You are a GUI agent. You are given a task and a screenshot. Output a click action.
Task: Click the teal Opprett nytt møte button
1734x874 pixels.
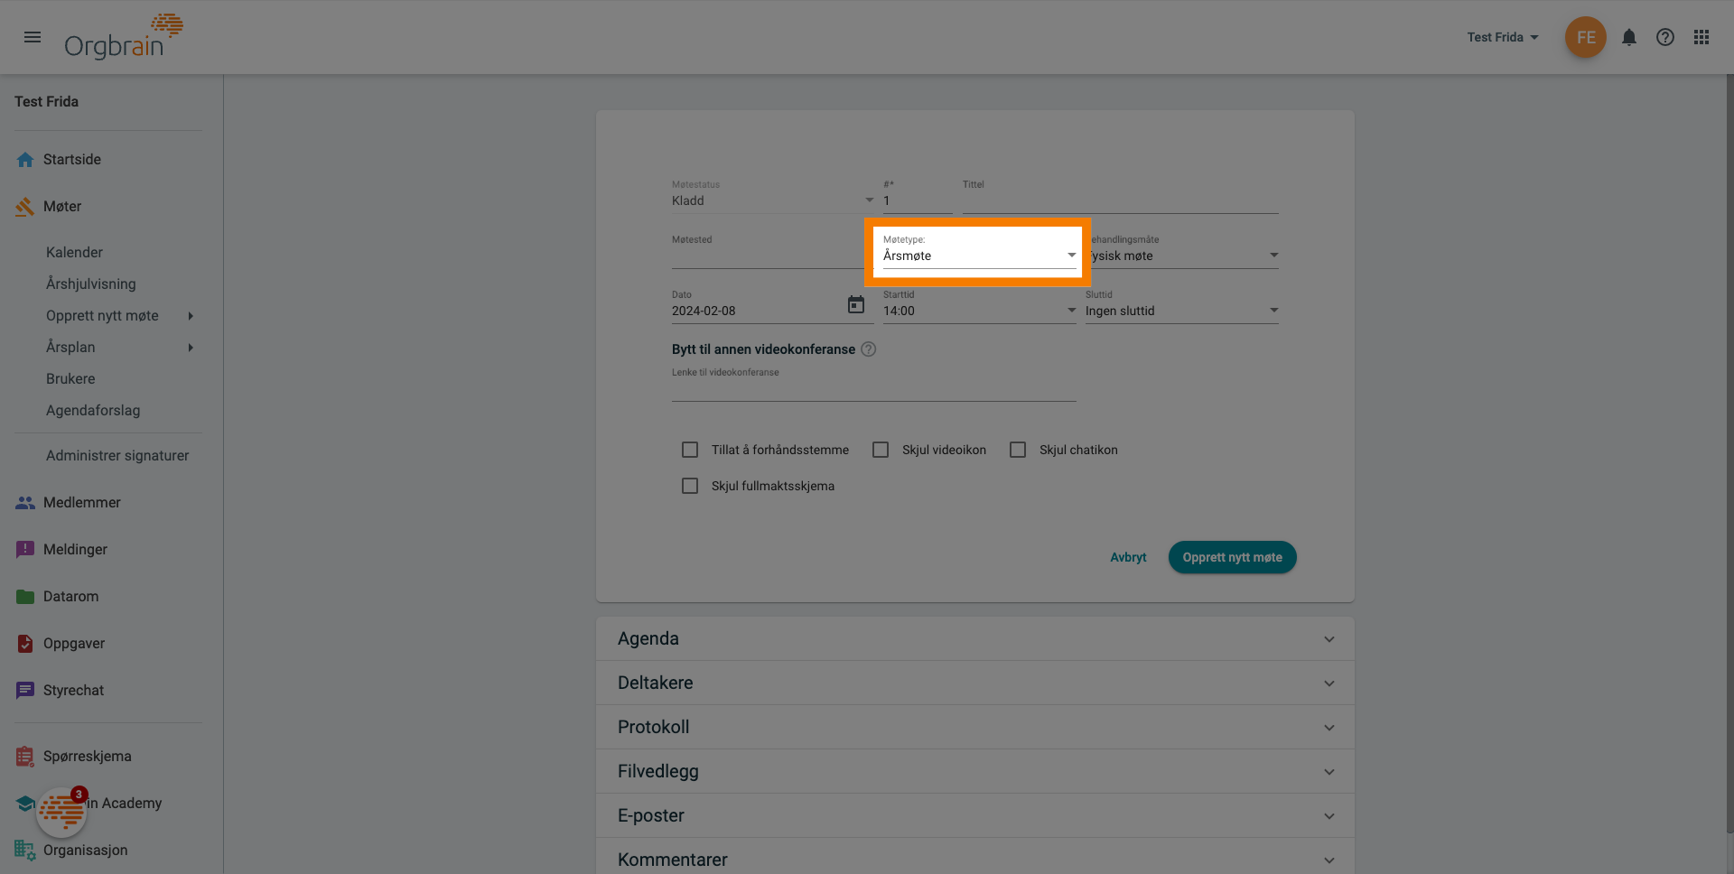point(1233,557)
